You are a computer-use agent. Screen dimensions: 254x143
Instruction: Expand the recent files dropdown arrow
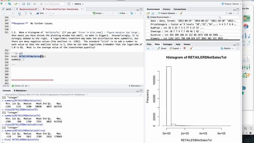tap(19, 4)
